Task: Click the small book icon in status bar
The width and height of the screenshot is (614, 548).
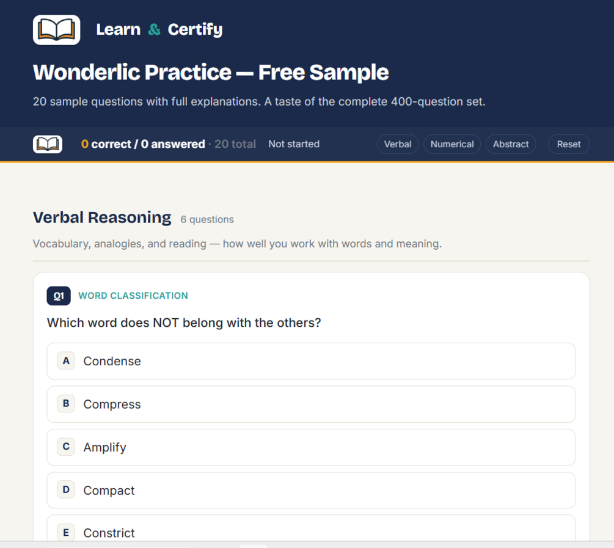Action: click(48, 144)
